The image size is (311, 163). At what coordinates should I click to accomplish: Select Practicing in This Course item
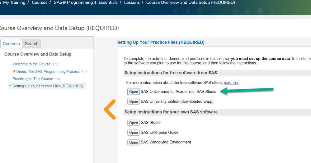point(33,79)
